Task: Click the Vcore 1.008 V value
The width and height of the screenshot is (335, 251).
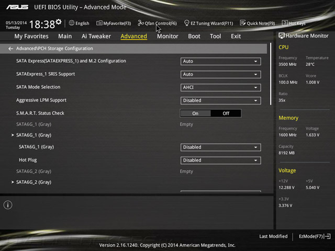Action: tap(312, 82)
